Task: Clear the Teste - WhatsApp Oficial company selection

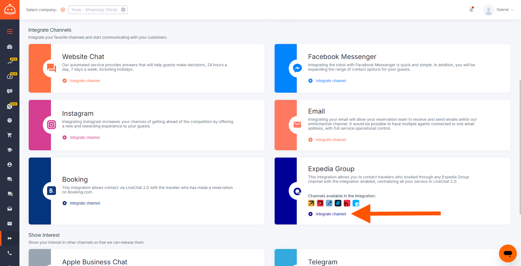Action: click(x=123, y=10)
